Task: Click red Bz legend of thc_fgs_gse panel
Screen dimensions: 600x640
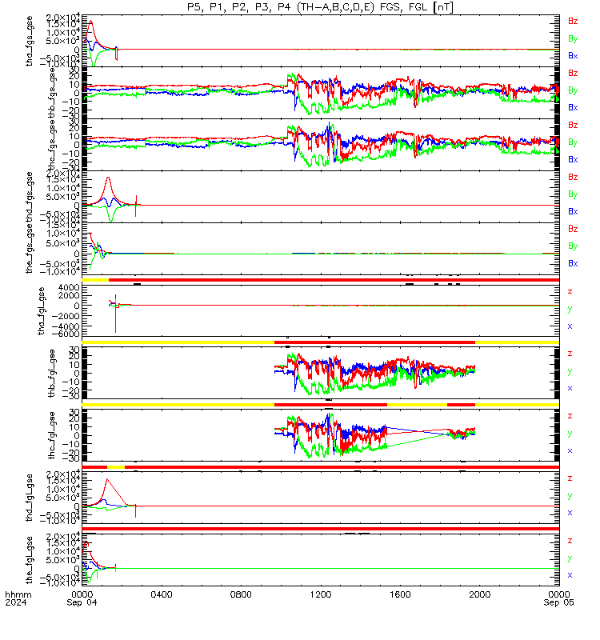Action: coord(573,126)
